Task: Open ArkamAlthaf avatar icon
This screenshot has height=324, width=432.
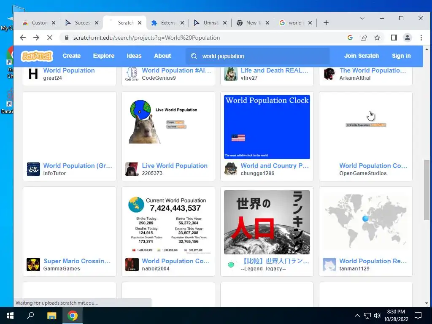Action: click(329, 74)
